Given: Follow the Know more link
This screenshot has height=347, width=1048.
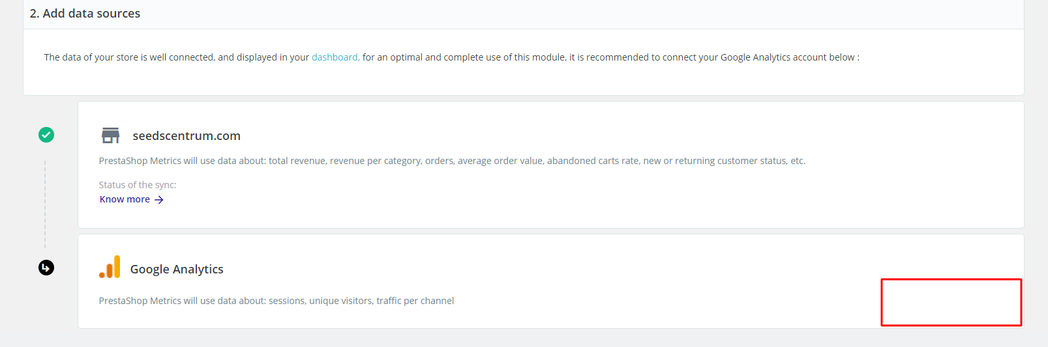Looking at the screenshot, I should [125, 199].
